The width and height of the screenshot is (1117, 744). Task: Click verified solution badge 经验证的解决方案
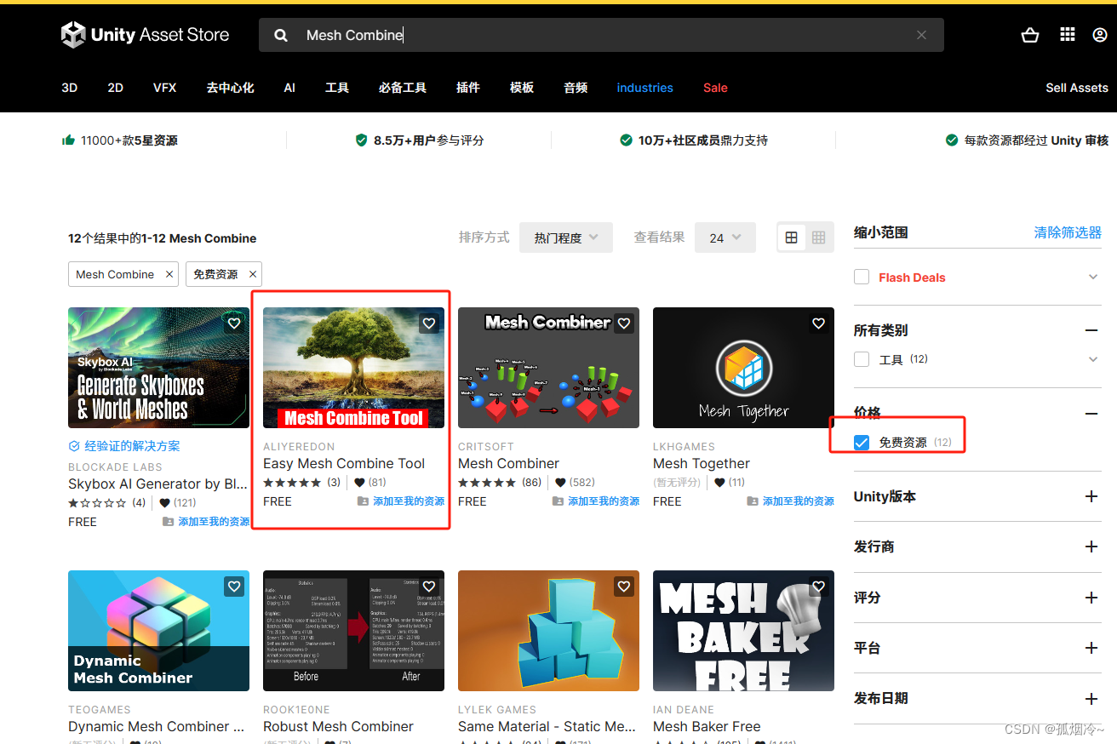124,446
